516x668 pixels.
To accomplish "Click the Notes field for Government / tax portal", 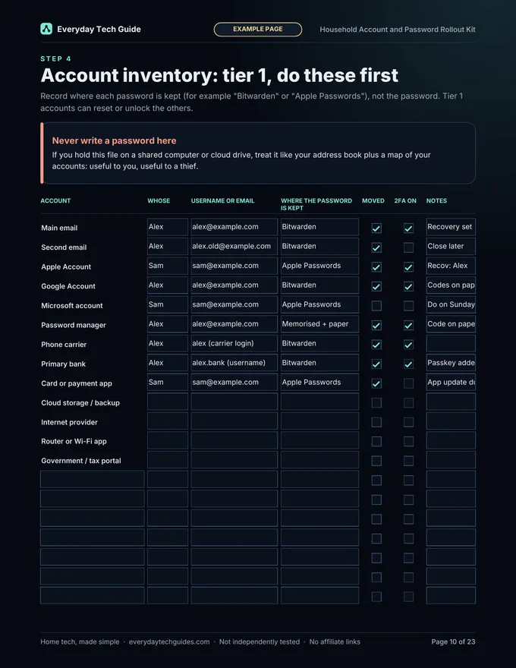I will click(x=451, y=460).
